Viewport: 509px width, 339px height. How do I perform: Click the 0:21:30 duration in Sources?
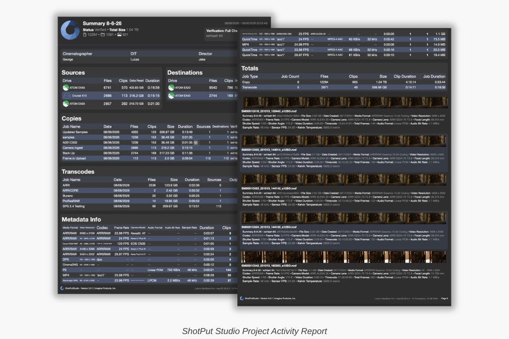[154, 104]
